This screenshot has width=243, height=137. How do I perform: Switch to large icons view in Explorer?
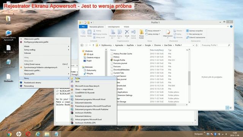tap(230, 108)
